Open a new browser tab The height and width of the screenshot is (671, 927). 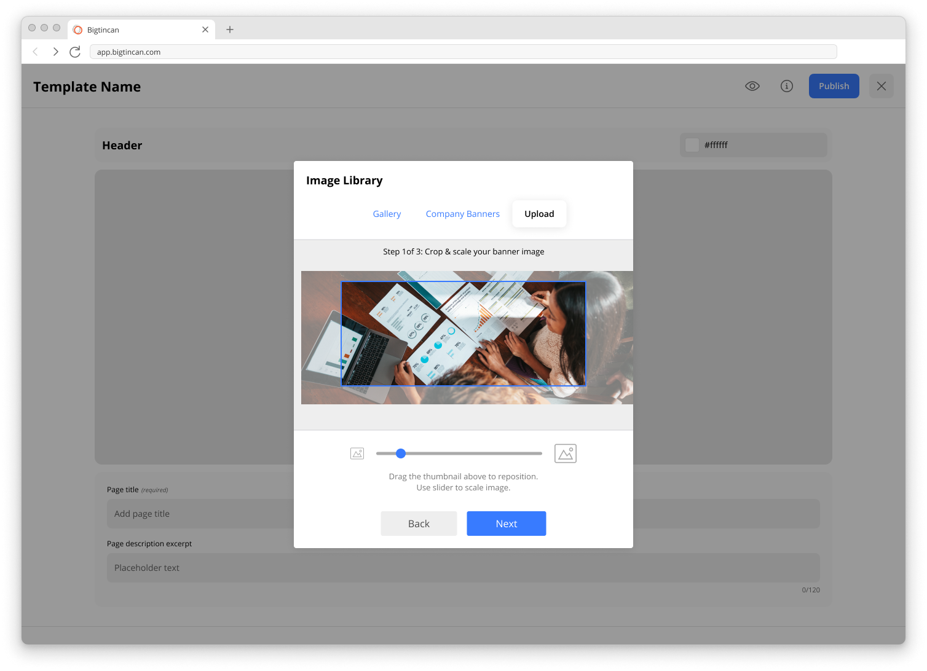coord(230,29)
